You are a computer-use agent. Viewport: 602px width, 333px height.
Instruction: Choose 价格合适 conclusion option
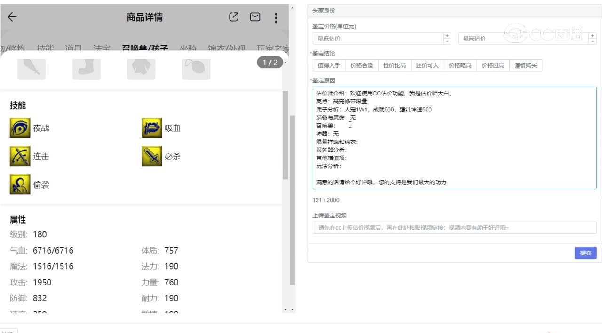click(362, 66)
